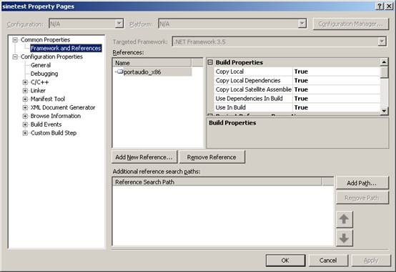The height and width of the screenshot is (272, 396).
Task: Open the Platform dropdown
Action: pos(302,24)
